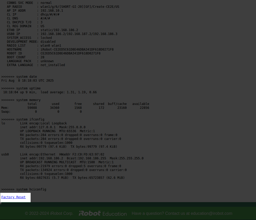Click the buff/cache value 23160
The width and height of the screenshot is (256, 220).
point(122,108)
